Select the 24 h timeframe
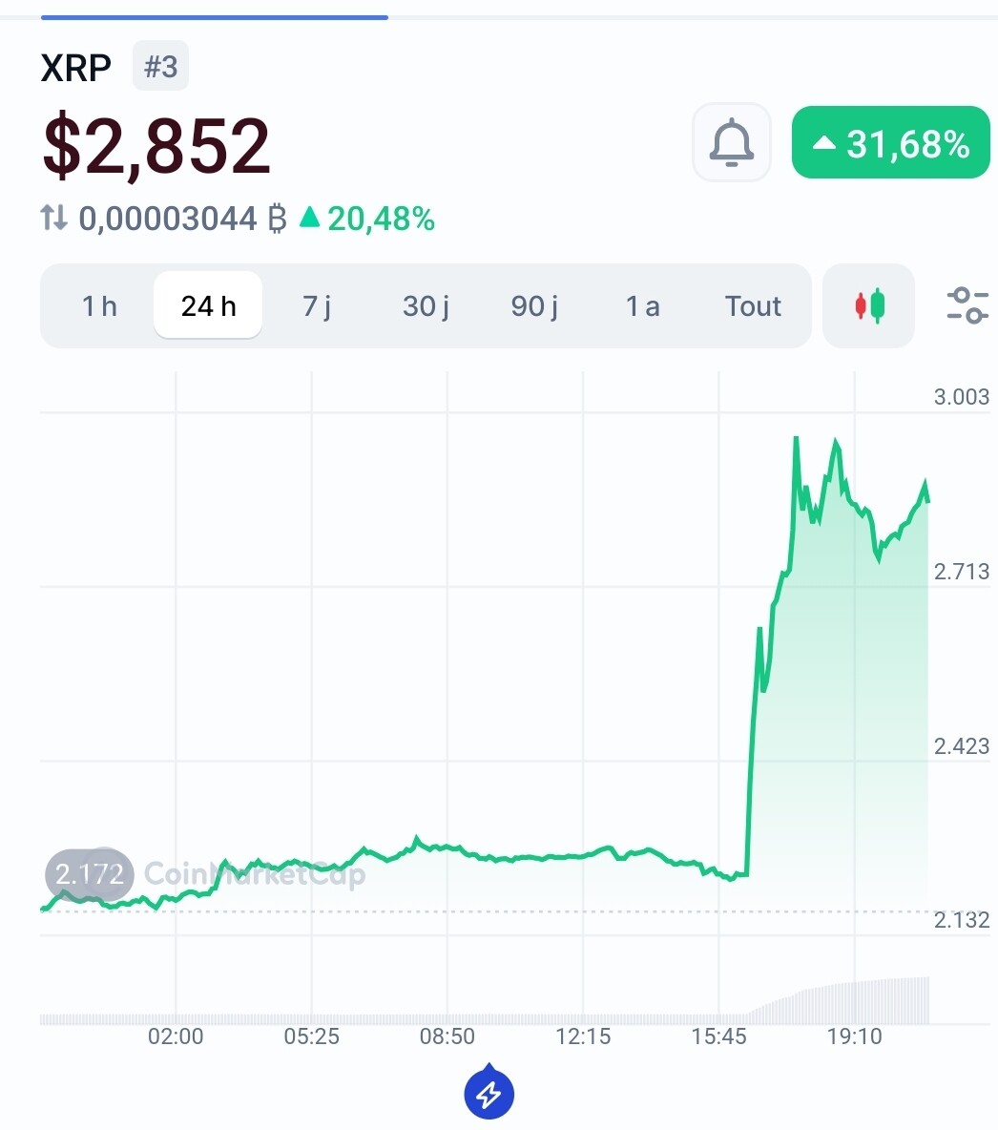The height and width of the screenshot is (1130, 998). [x=208, y=305]
